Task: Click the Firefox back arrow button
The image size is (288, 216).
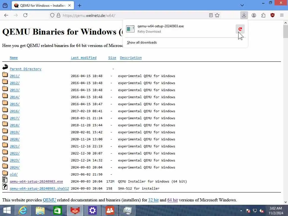Action: 6,15
